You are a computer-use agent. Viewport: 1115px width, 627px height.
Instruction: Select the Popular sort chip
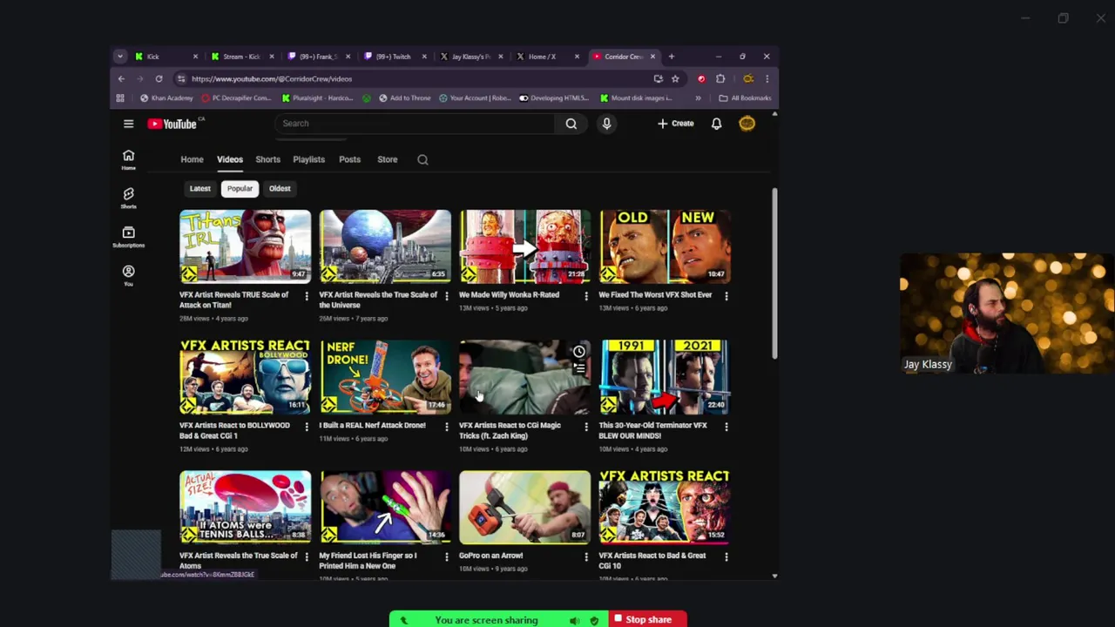pos(240,188)
